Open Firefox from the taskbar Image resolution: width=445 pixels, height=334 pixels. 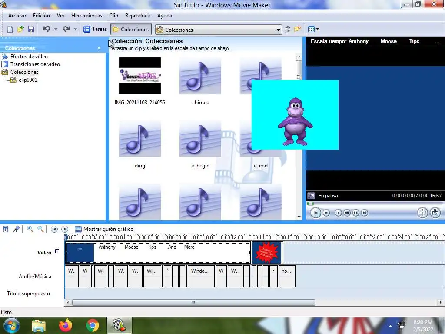click(66, 325)
